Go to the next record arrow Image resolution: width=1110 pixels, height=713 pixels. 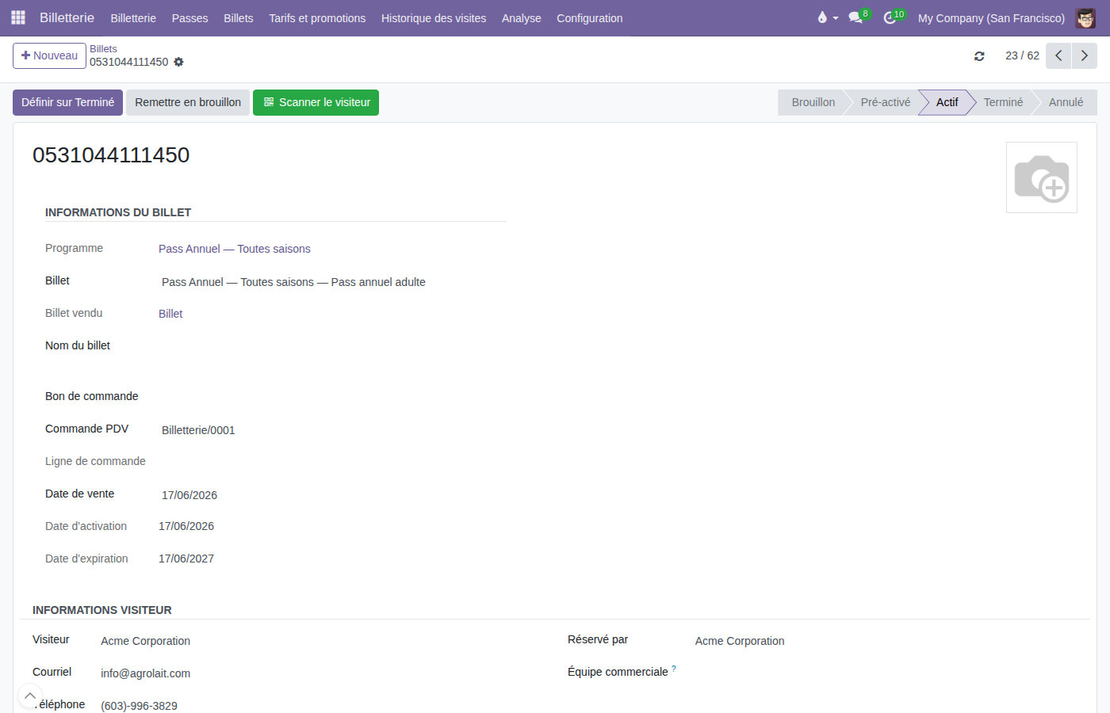pyautogui.click(x=1085, y=55)
